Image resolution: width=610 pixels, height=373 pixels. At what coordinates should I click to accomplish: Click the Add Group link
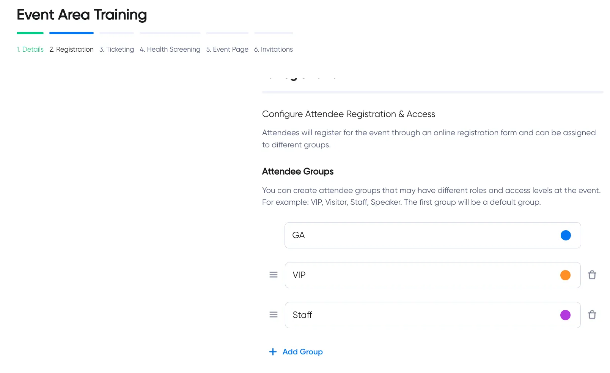point(296,351)
